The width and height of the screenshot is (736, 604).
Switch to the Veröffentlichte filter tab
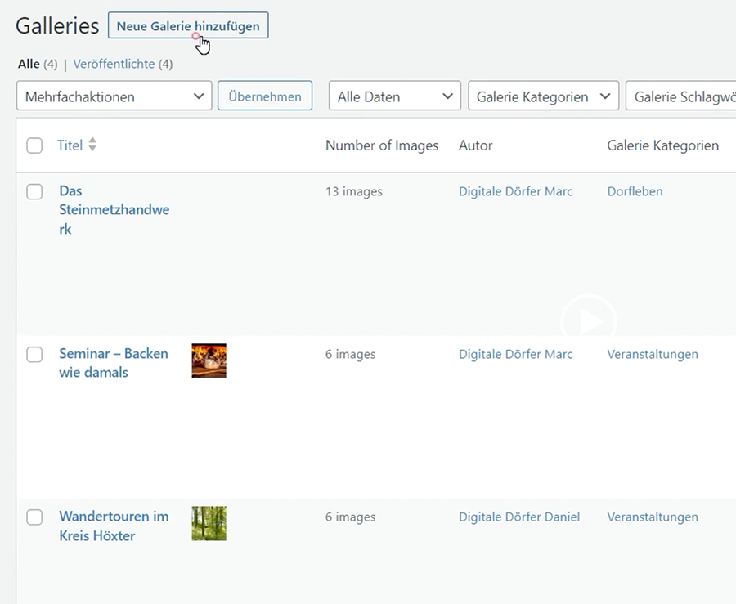[x=114, y=64]
